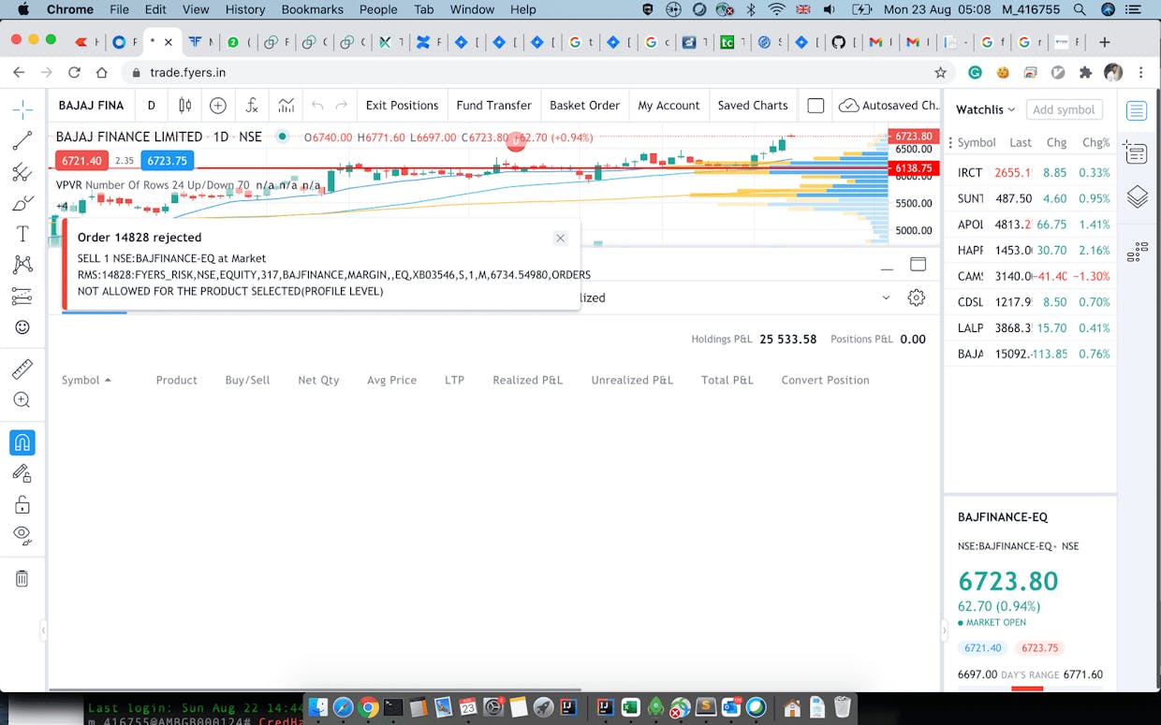Open the Chrome File menu
The image size is (1161, 725).
[x=119, y=9]
